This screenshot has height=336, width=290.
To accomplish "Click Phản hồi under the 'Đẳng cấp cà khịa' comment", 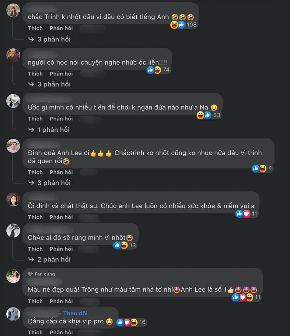I will (x=61, y=332).
